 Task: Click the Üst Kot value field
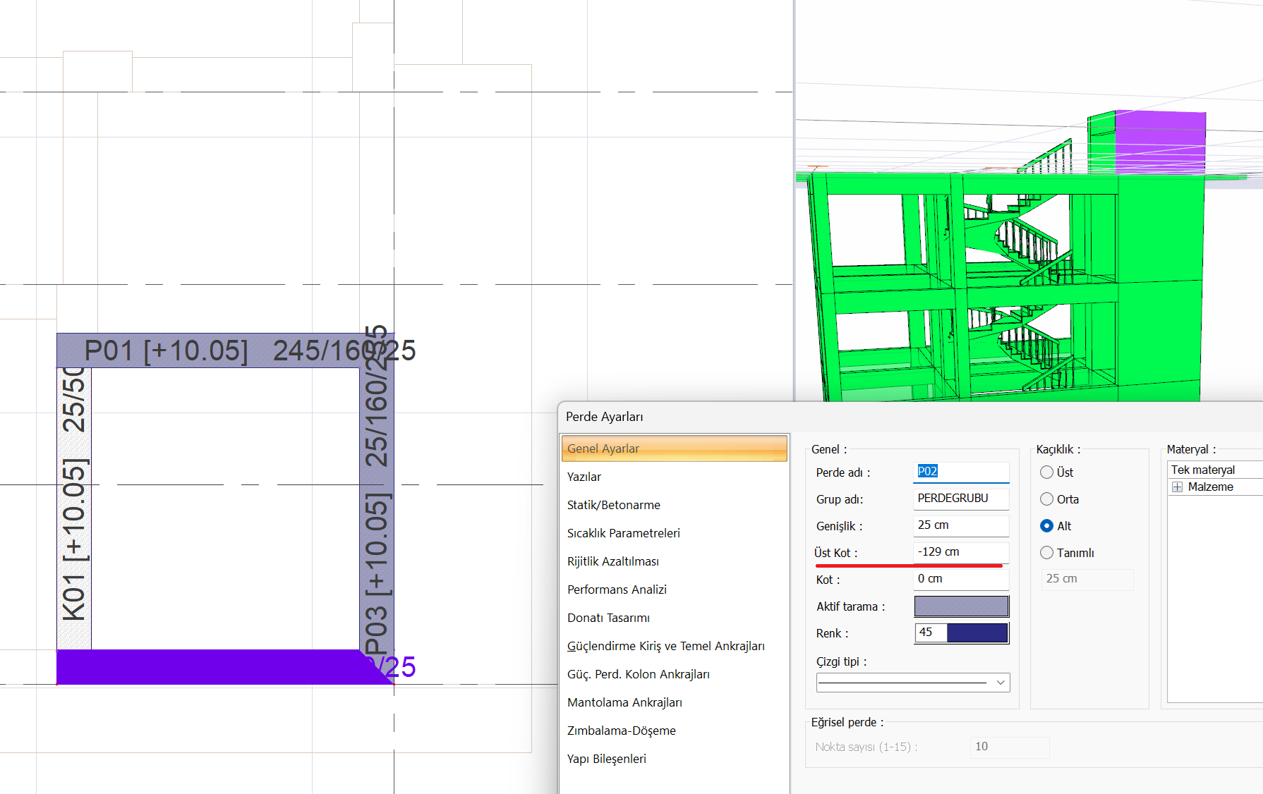click(961, 552)
